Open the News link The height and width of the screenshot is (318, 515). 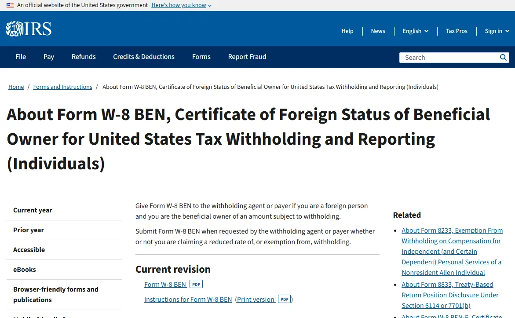[x=378, y=31]
